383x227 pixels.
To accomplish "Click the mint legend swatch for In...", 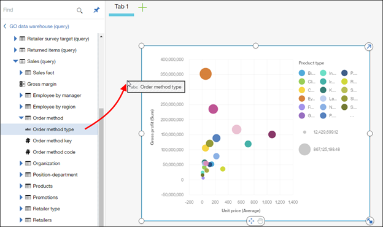I will point(323,73).
